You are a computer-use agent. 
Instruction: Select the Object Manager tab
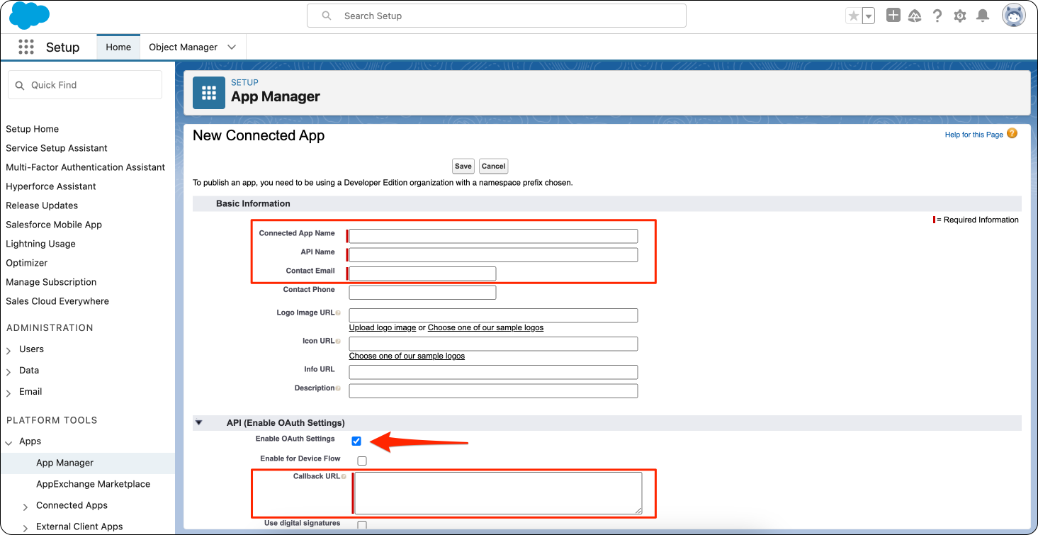[x=183, y=47]
